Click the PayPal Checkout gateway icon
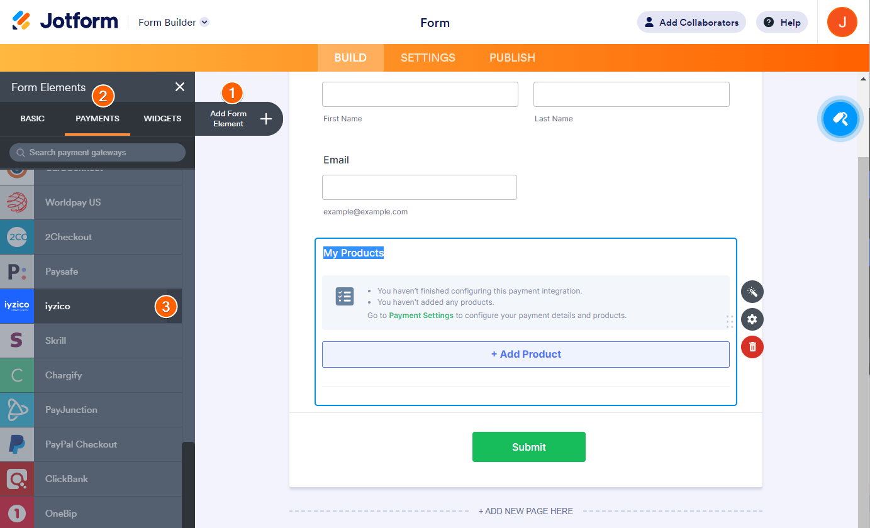The width and height of the screenshot is (870, 528). coord(17,444)
